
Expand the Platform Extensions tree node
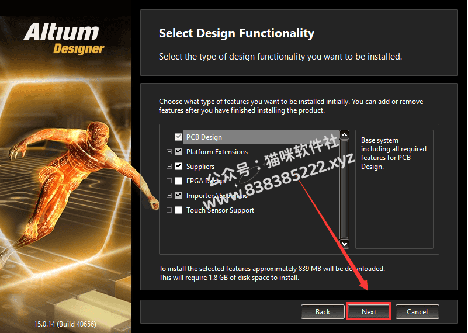coord(169,151)
